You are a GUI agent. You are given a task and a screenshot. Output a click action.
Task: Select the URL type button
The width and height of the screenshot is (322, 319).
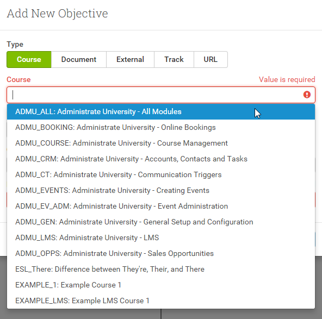point(210,59)
